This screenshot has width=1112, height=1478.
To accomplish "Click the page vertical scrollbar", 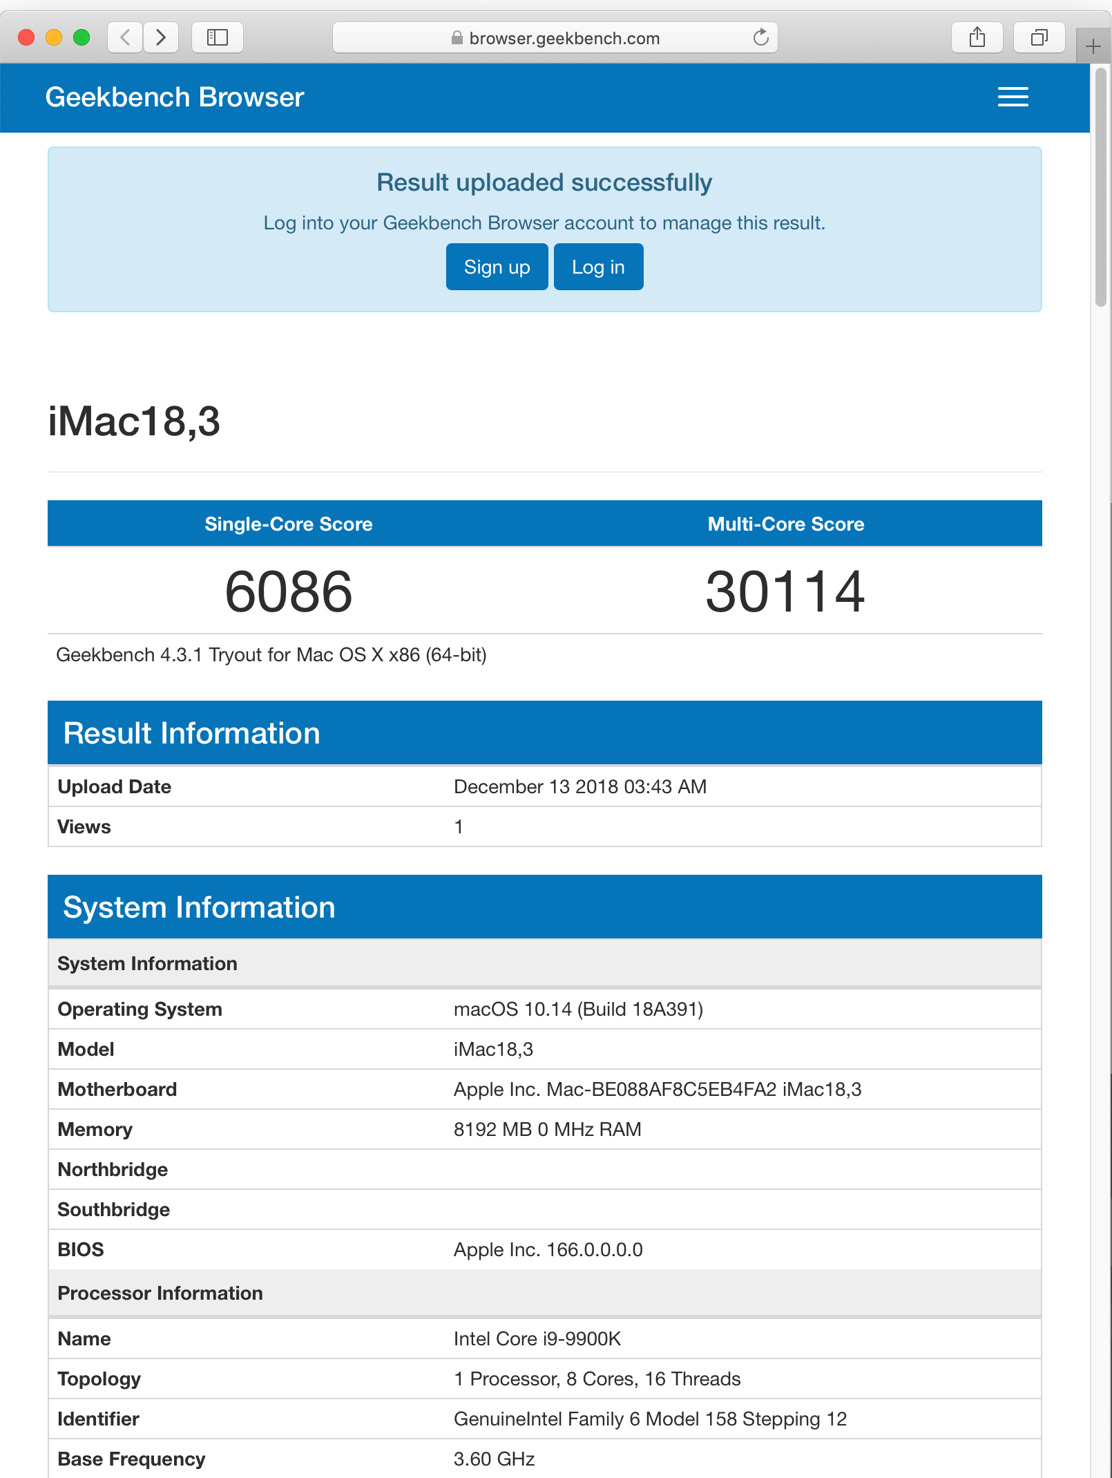I will click(1101, 187).
